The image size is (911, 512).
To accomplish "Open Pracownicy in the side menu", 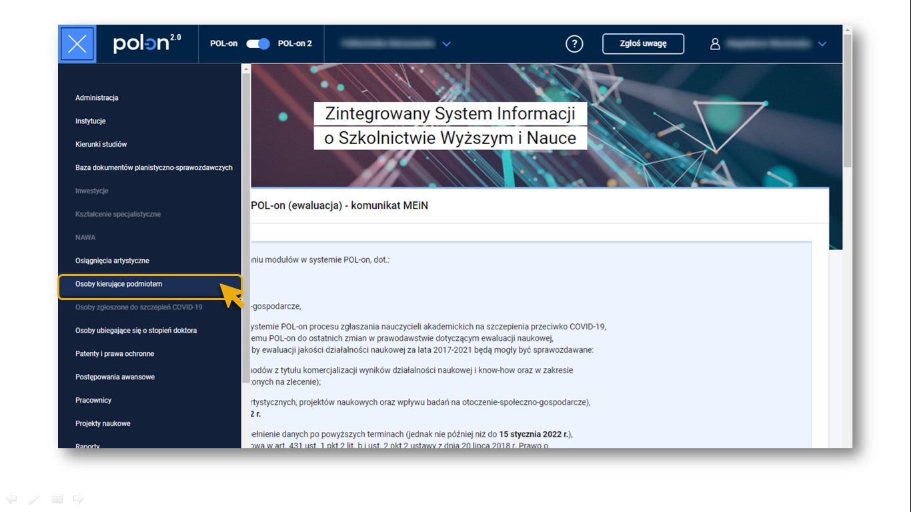I will tap(93, 401).
